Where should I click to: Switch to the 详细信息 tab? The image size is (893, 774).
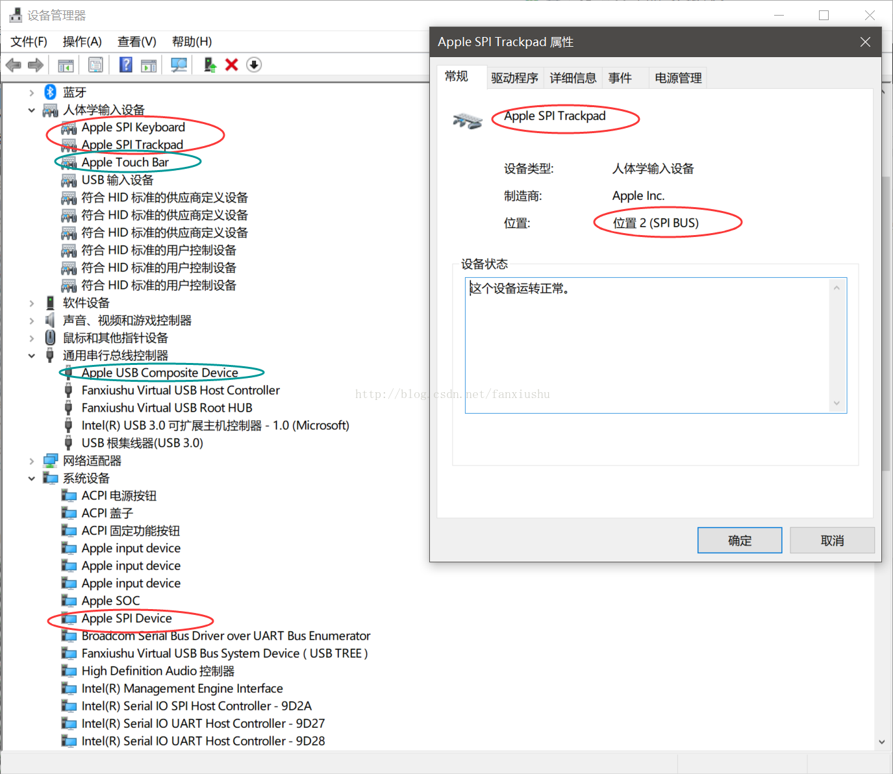pos(573,78)
